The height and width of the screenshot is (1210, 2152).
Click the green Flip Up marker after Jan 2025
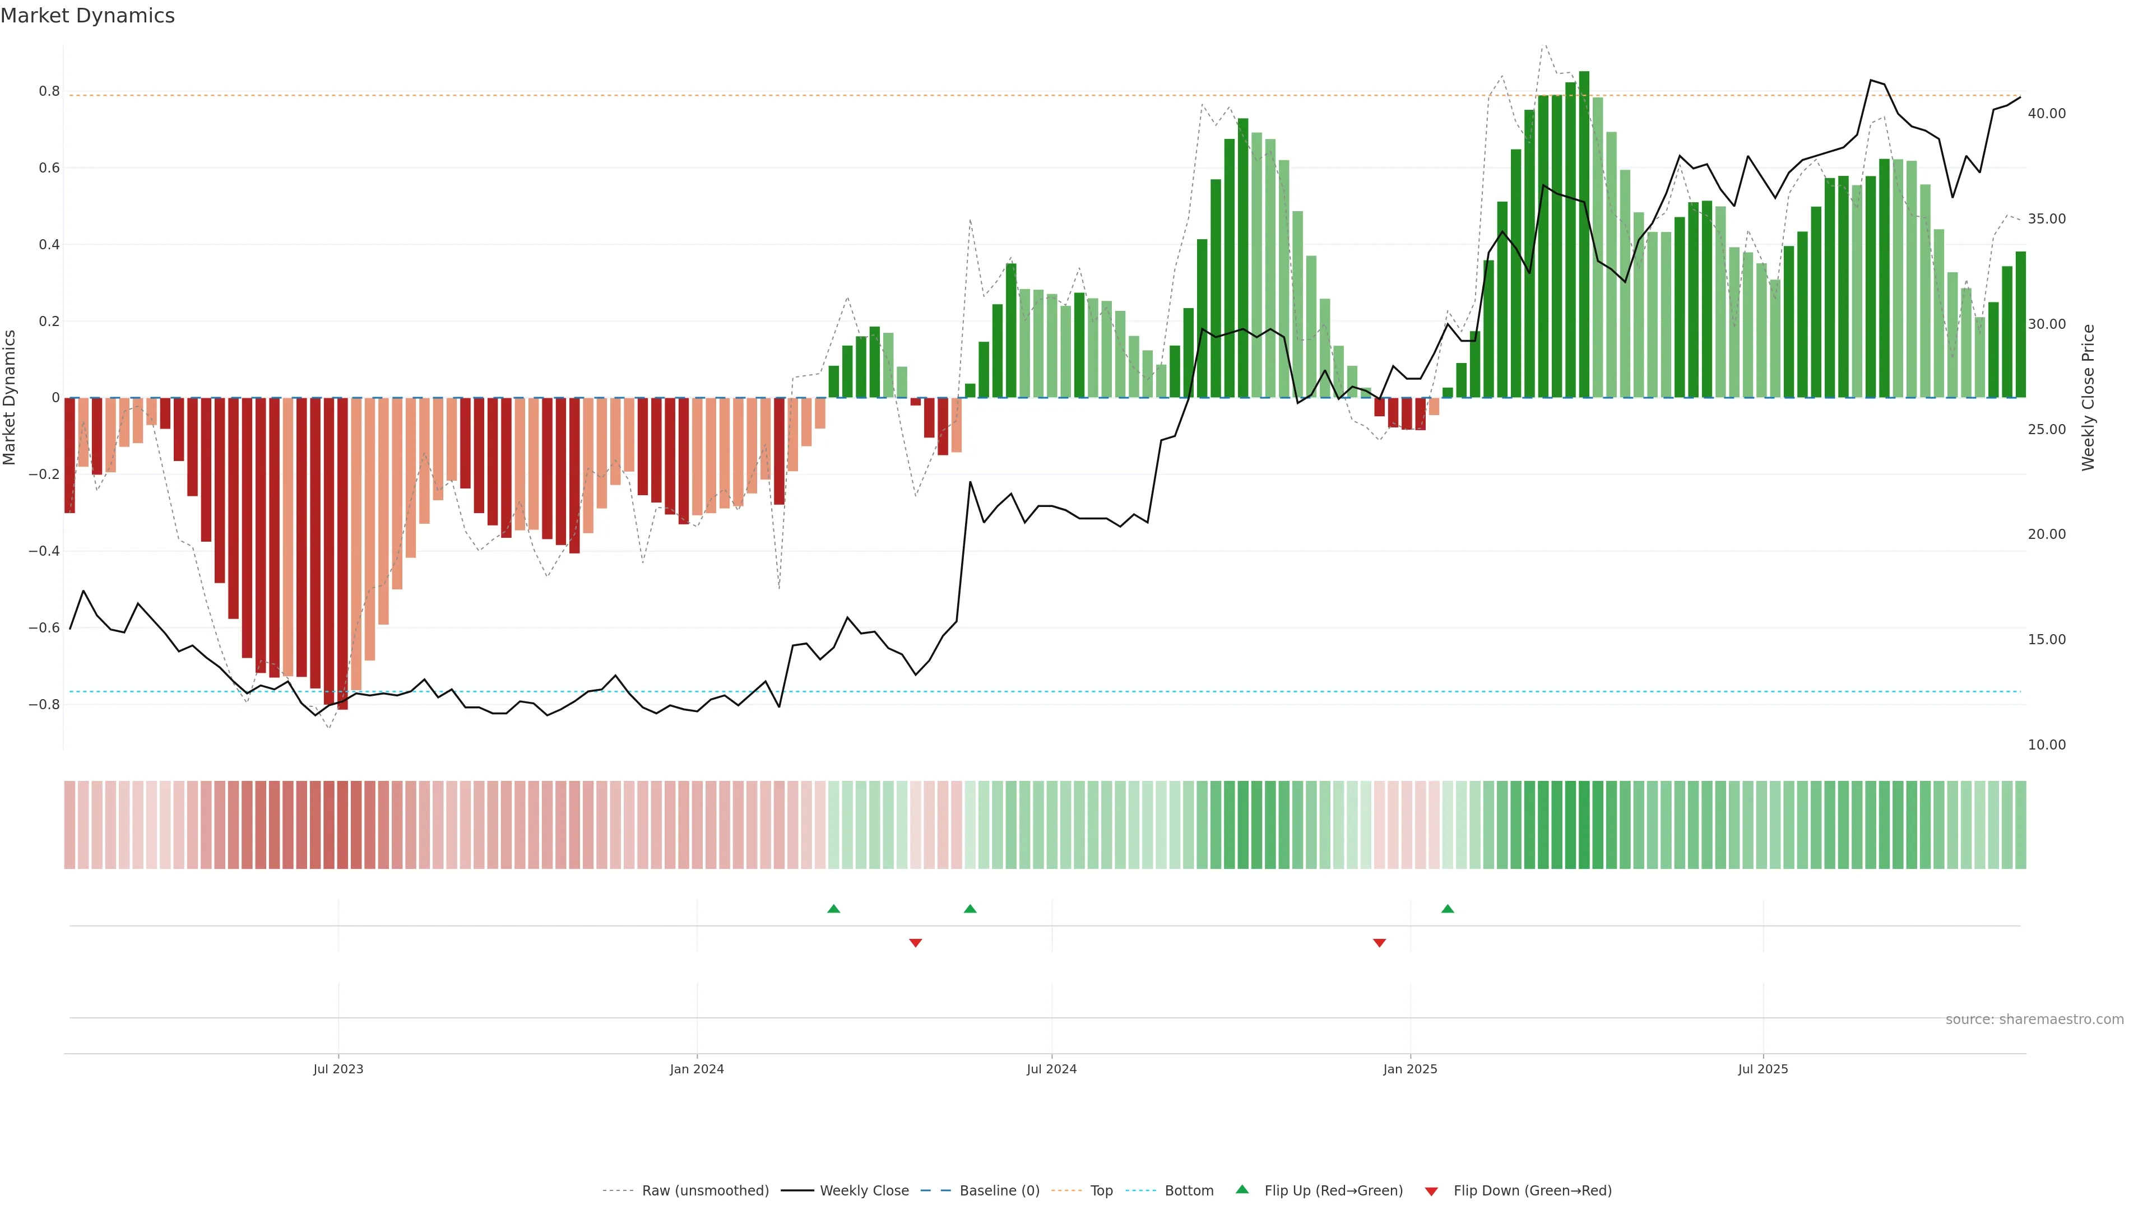1448,909
